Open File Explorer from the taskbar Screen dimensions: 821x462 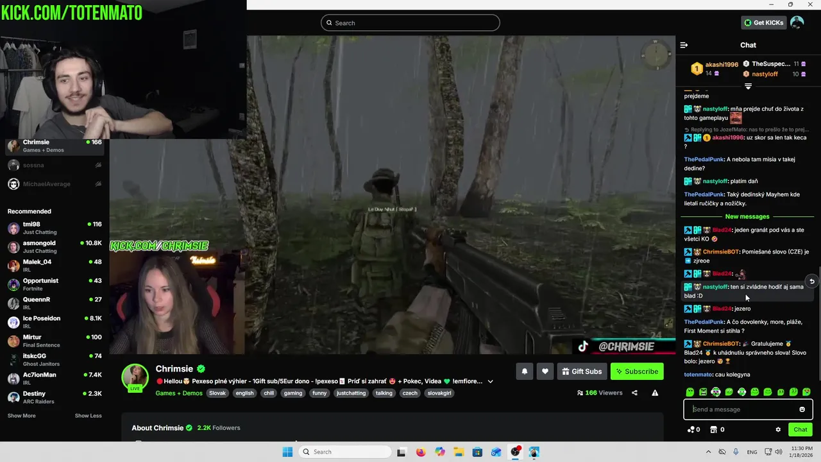pos(459,452)
